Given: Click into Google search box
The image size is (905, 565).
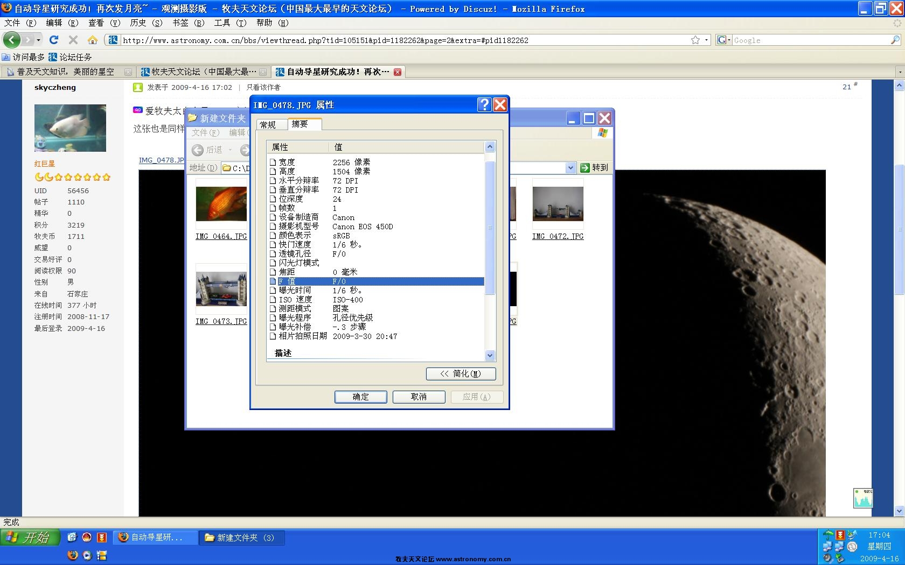Looking at the screenshot, I should click(811, 40).
